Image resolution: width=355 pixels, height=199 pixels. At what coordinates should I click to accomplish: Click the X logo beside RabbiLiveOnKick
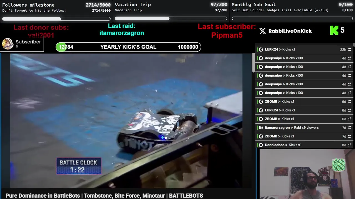tap(262, 31)
